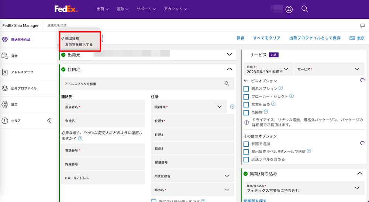Click the 保存 link
Viewport: 369px width, 202px height.
[x=240, y=38]
